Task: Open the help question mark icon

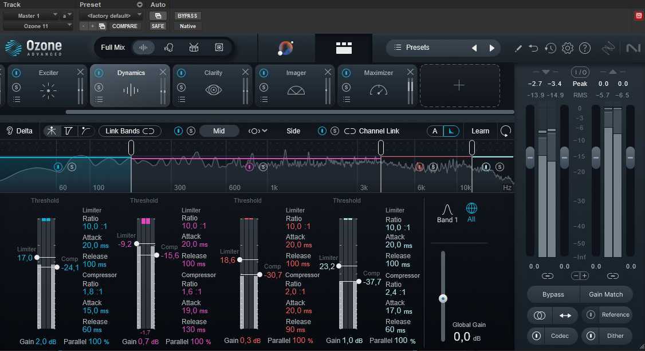Action: [x=584, y=48]
